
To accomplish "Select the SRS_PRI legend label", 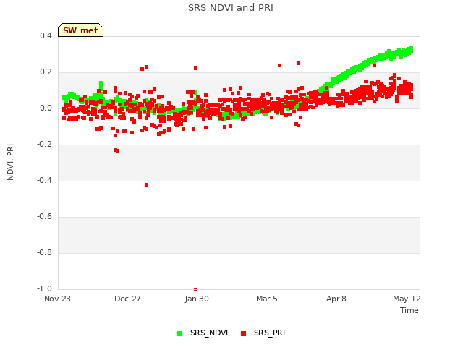I will 269,333.
